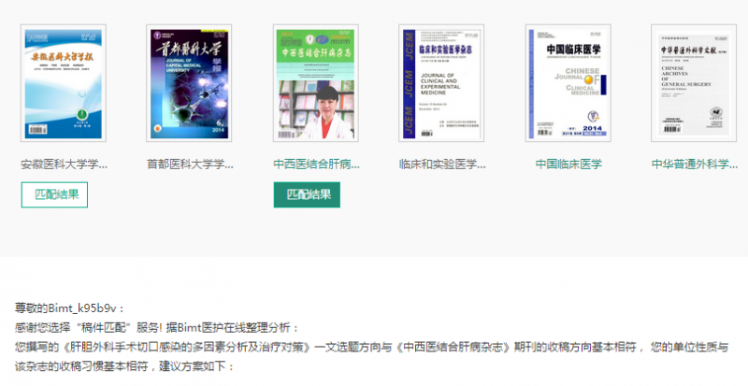Click the 中国临床医学 title link
Viewport: 748px width, 386px height.
568,164
